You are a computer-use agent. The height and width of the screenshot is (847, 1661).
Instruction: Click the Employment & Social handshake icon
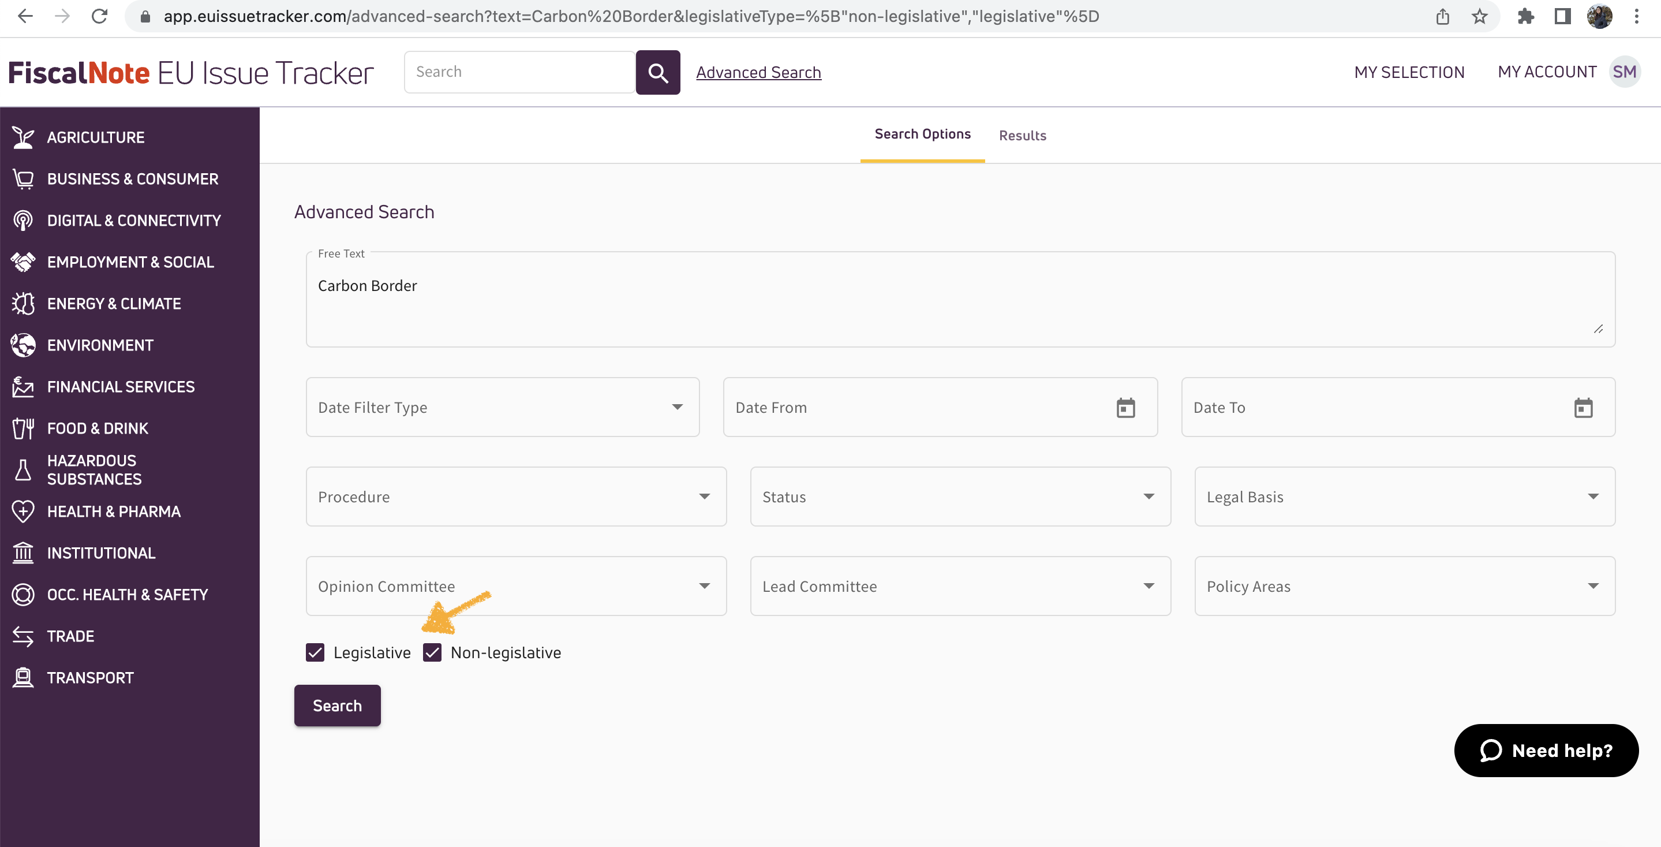23,262
